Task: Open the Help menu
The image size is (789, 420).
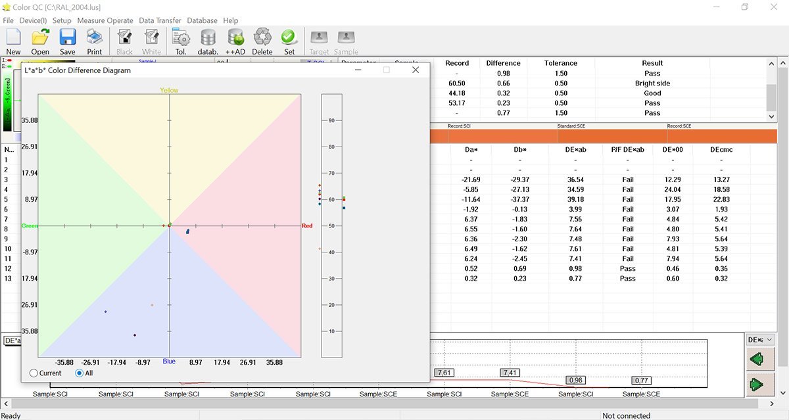Action: coord(231,20)
